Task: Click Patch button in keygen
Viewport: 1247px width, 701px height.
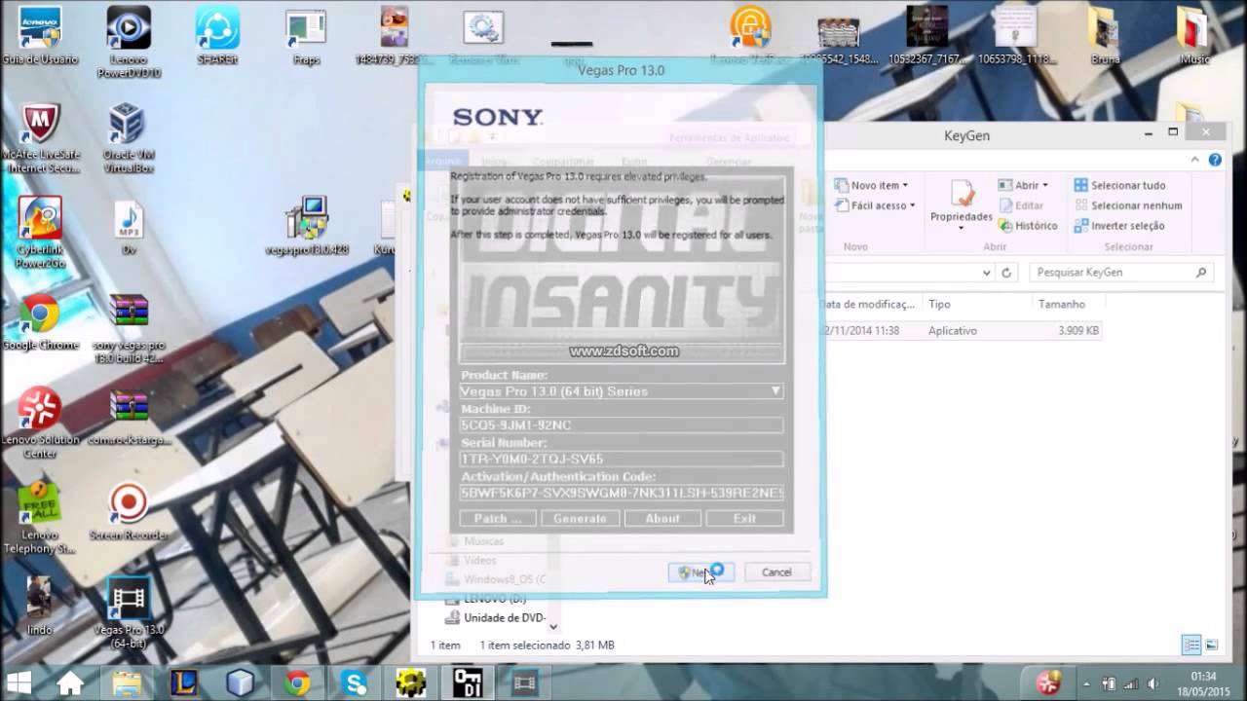Action: (x=497, y=518)
